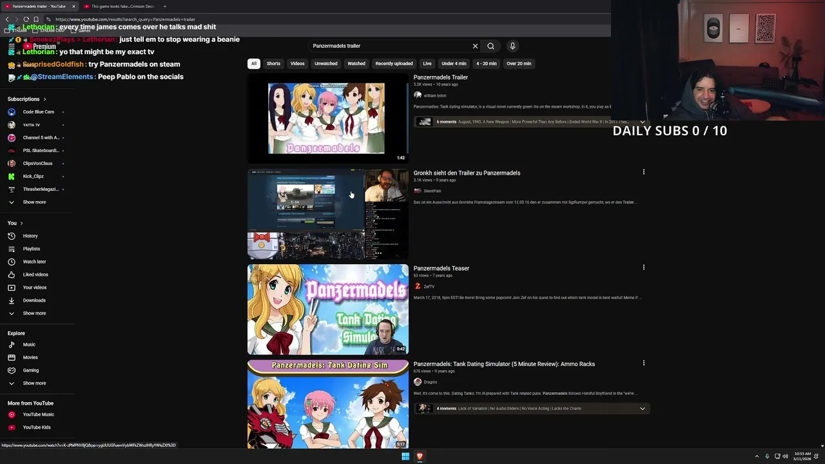Image resolution: width=825 pixels, height=464 pixels.
Task: Click Brave browser taskbar icon
Action: (420, 456)
